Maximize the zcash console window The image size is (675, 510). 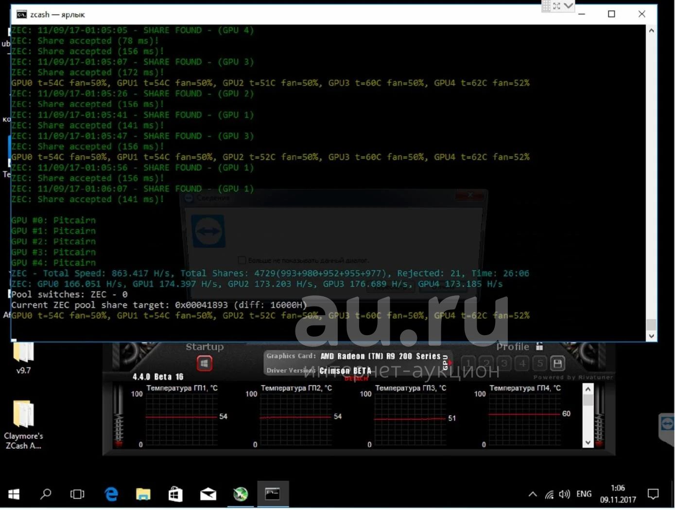[611, 14]
